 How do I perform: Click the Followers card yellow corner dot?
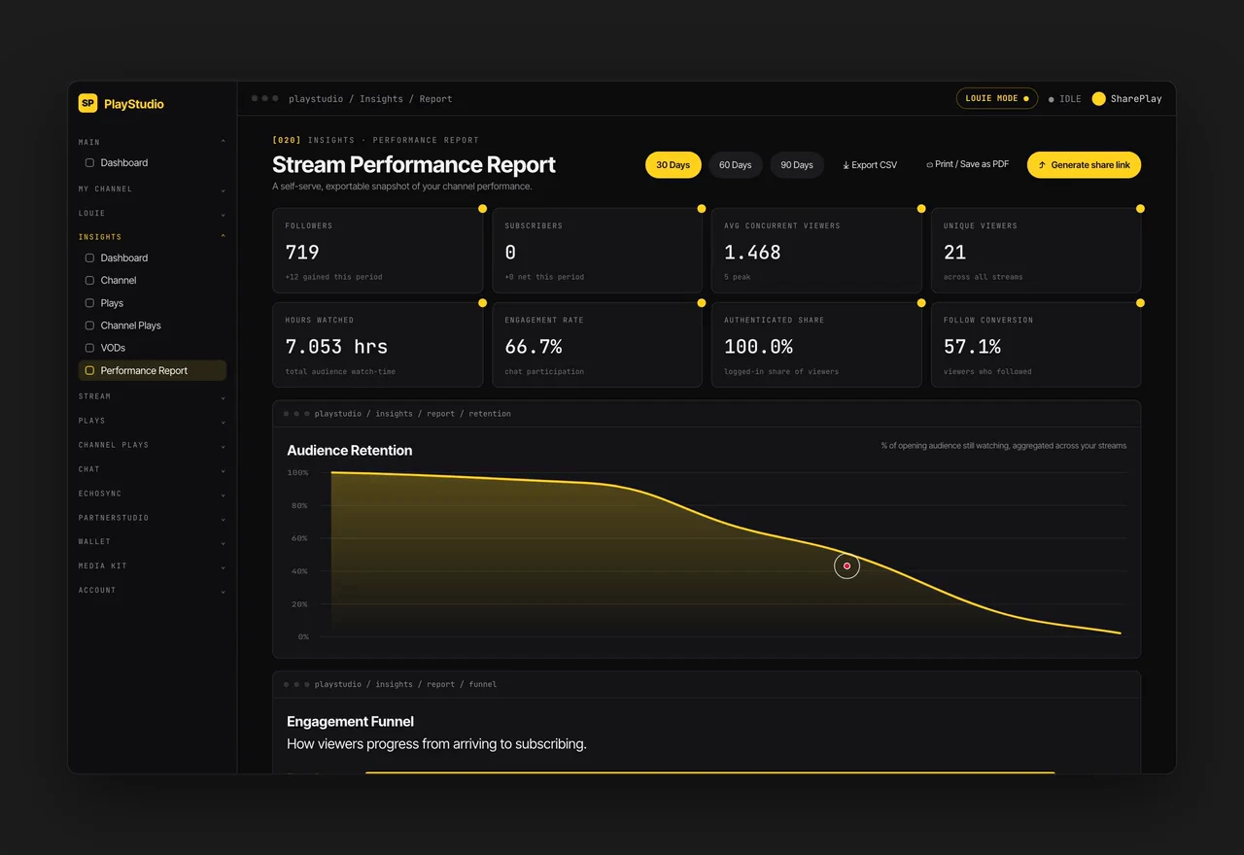[x=482, y=209]
